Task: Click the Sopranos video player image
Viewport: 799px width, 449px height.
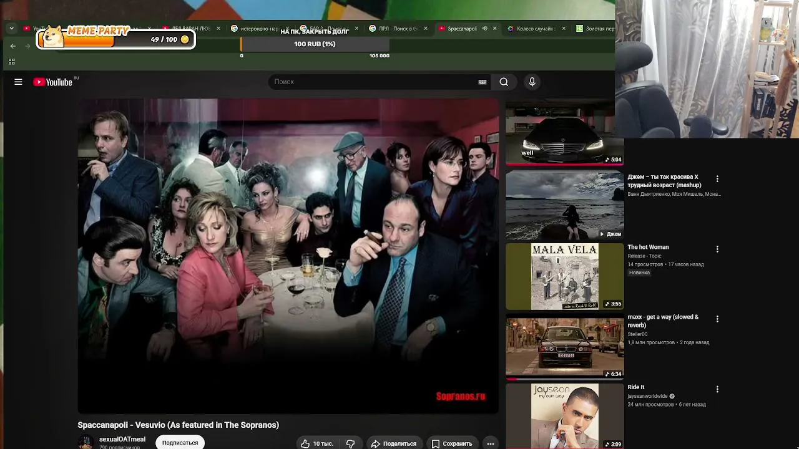Action: point(288,256)
